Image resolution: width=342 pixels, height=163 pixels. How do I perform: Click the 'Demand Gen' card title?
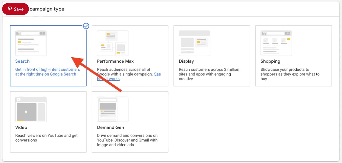pos(111,127)
